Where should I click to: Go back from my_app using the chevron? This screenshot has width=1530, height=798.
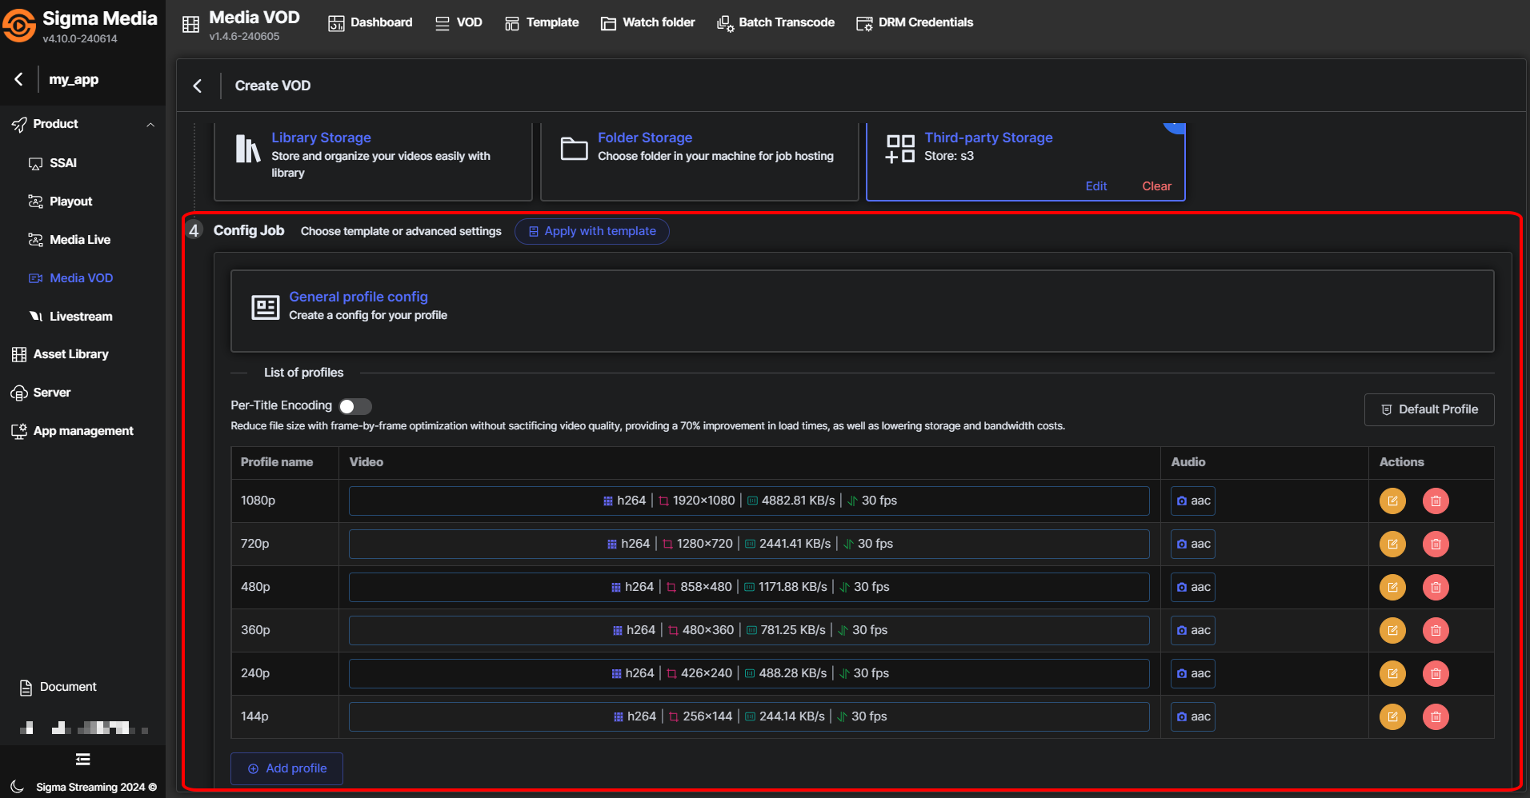tap(18, 79)
